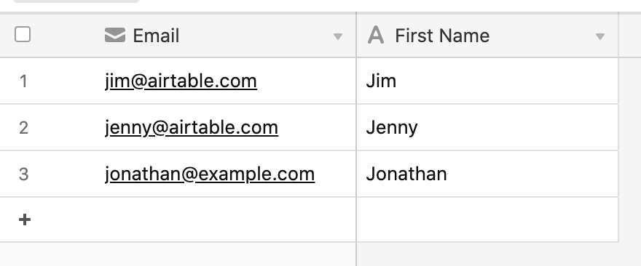Select the Jim first name cell
Screen dimensions: 641x266
pyautogui.click(x=487, y=81)
